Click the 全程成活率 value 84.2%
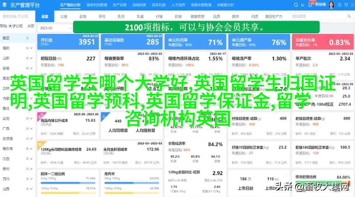Viewport: 355px width, 197px height. [x=215, y=144]
